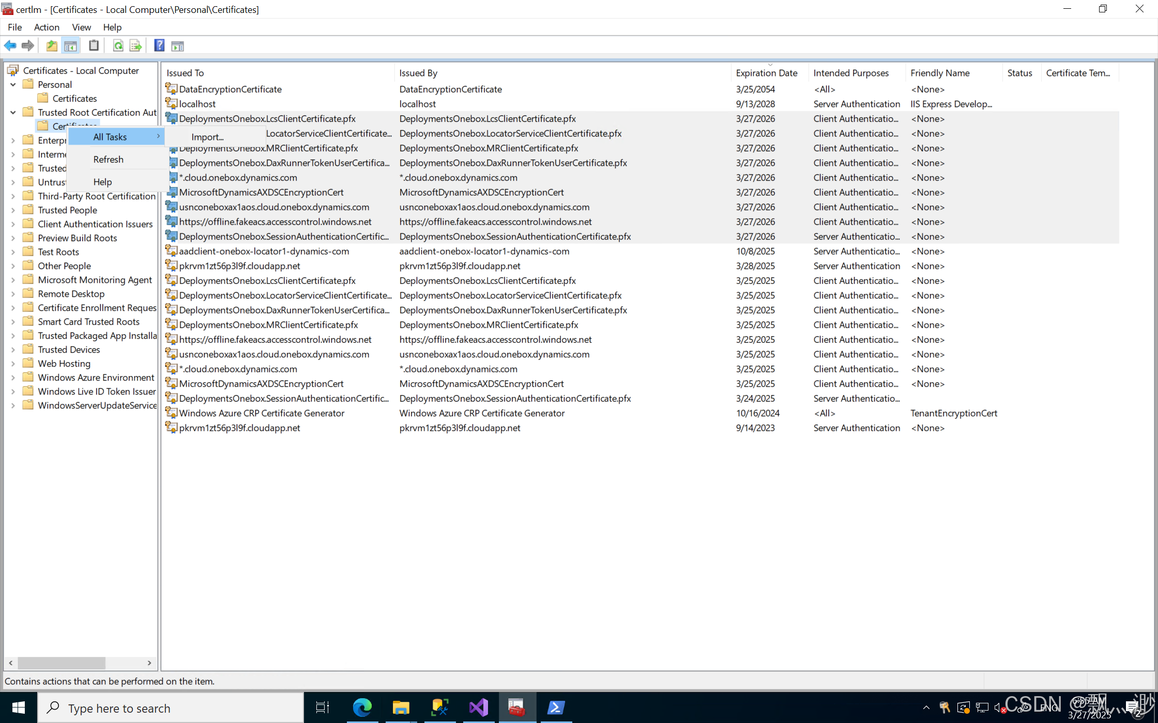This screenshot has width=1158, height=723.
Task: Click the Up One Level folder icon
Action: coord(52,45)
